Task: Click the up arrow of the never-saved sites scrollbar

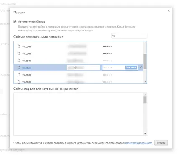Action: 145,95
